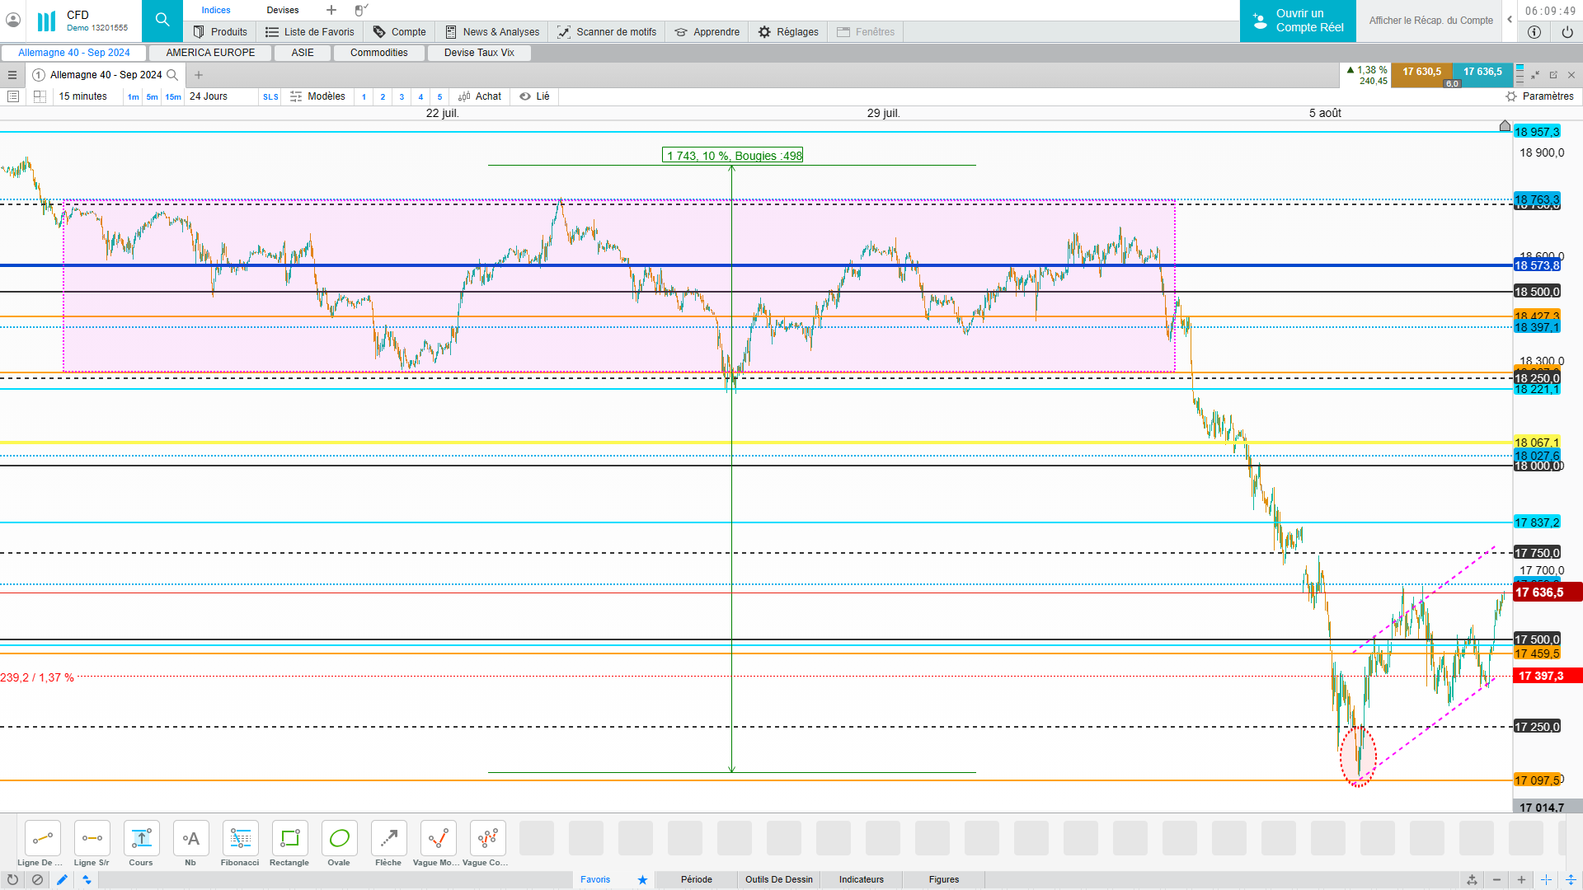This screenshot has height=890, width=1583.
Task: Toggle the SLS button in chart toolbar
Action: 270,97
